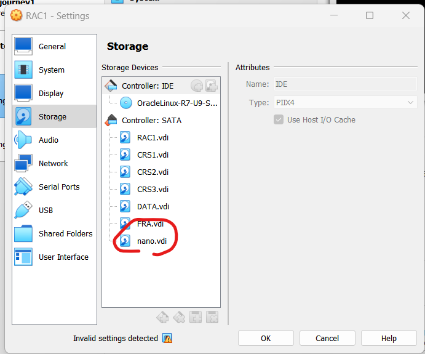Click the remove storage controller icon
425x354 pixels.
179,317
